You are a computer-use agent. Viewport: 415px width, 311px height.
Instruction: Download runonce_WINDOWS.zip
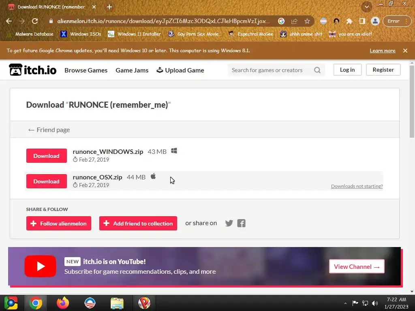[x=46, y=156]
